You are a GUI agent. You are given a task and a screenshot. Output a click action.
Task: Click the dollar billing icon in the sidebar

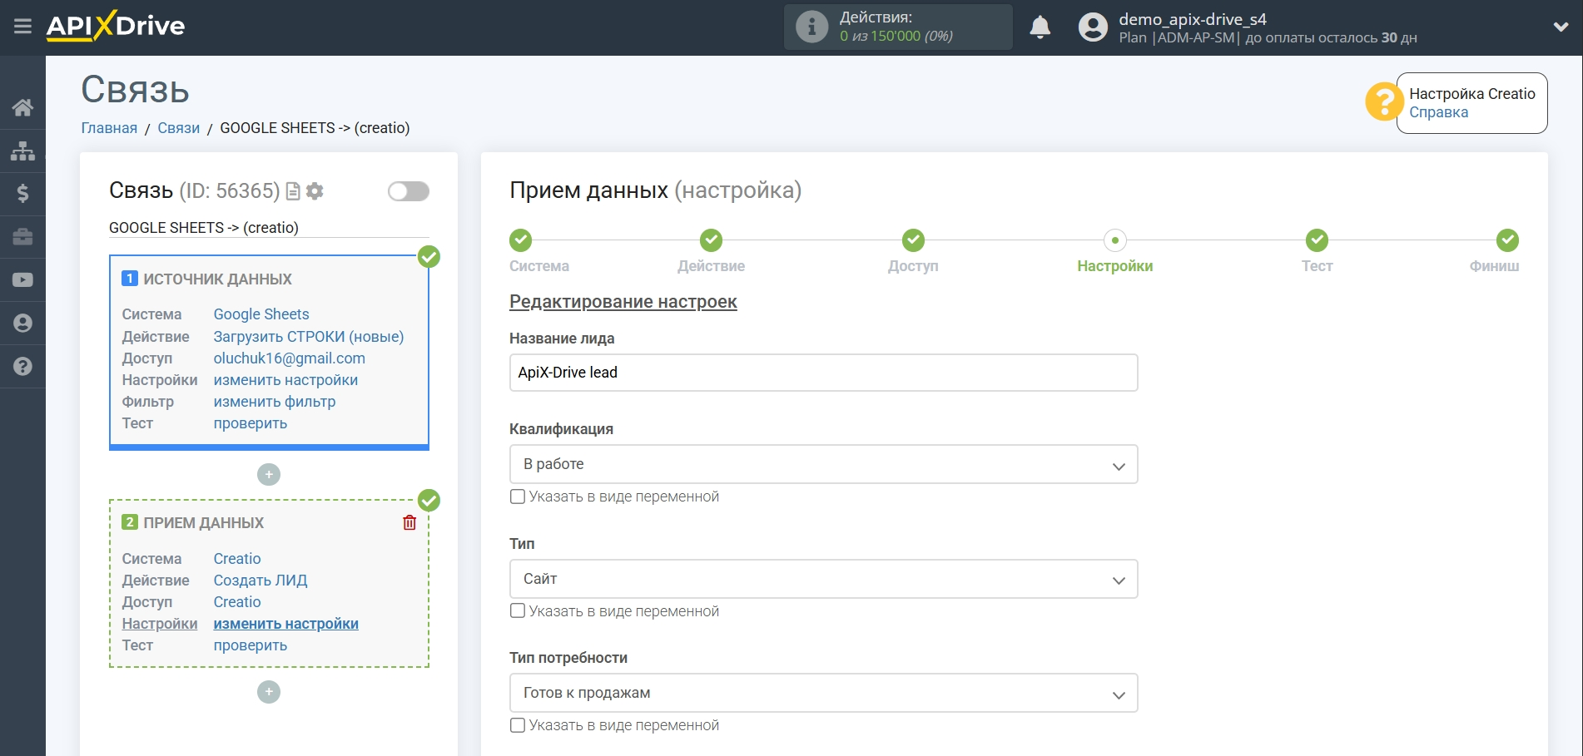click(x=22, y=194)
